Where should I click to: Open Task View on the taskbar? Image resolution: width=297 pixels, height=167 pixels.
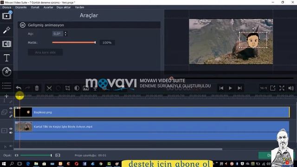tap(19, 164)
